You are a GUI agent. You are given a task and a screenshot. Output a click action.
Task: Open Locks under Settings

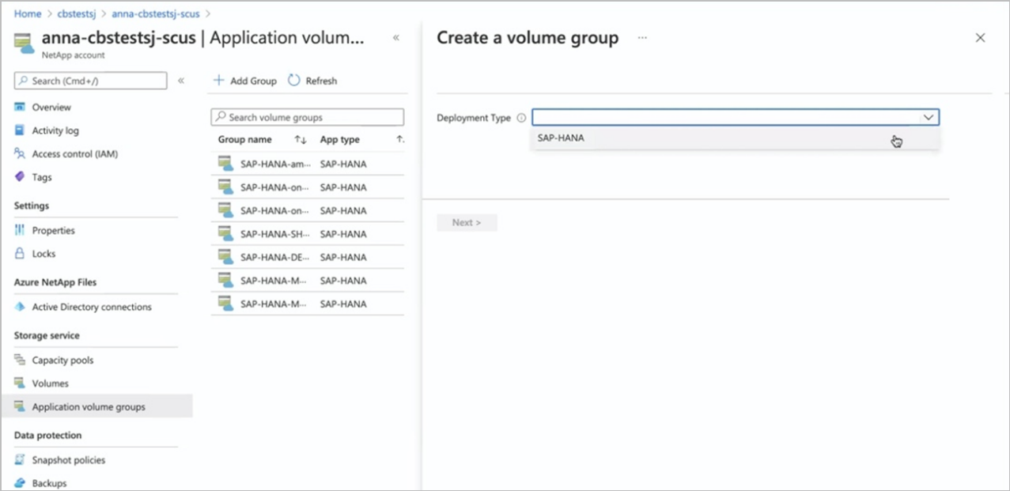click(x=44, y=254)
